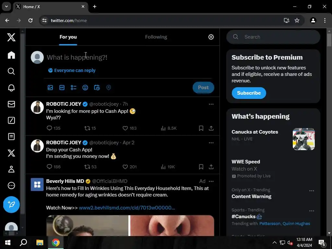Viewport: 332px width, 249px height.
Task: Open Explore with the sidebar magnifier icon
Action: click(x=11, y=71)
